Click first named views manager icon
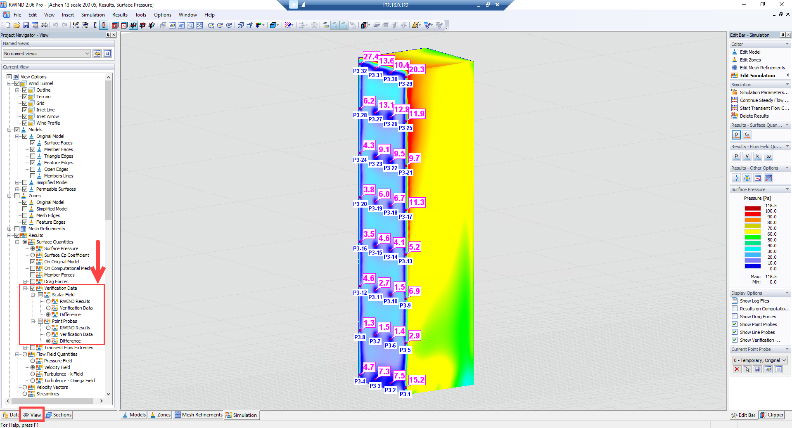Screen dimensions: 792x428 97,54
